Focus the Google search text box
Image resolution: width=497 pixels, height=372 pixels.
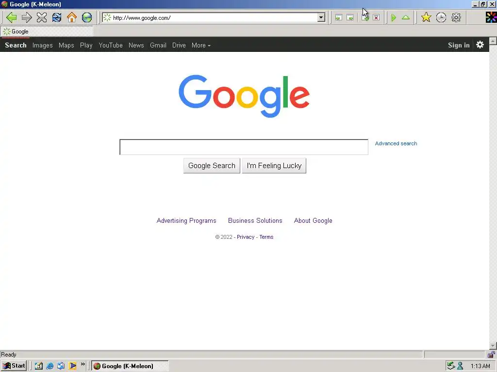click(244, 147)
